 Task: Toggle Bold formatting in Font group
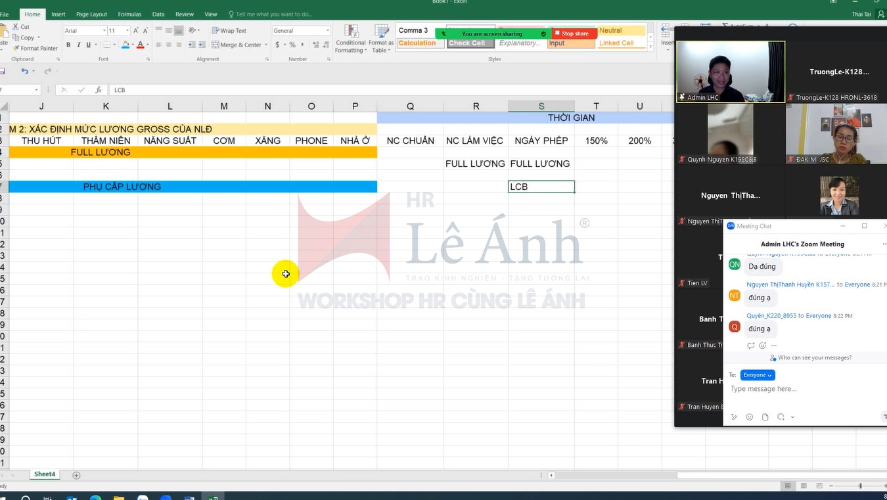point(68,45)
